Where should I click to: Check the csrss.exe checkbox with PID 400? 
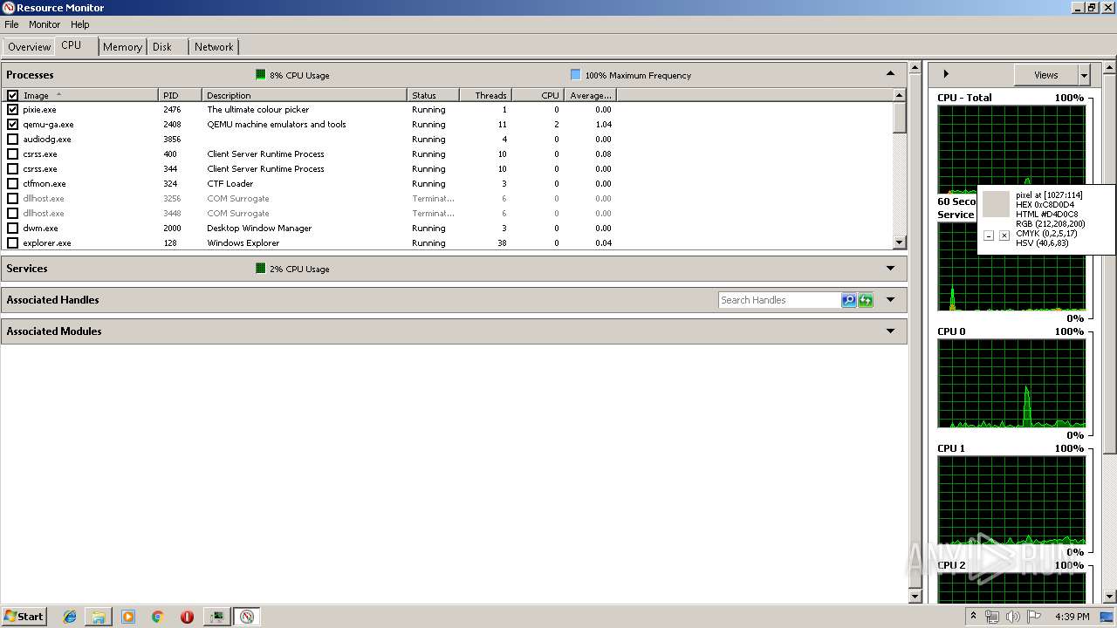pyautogui.click(x=12, y=154)
